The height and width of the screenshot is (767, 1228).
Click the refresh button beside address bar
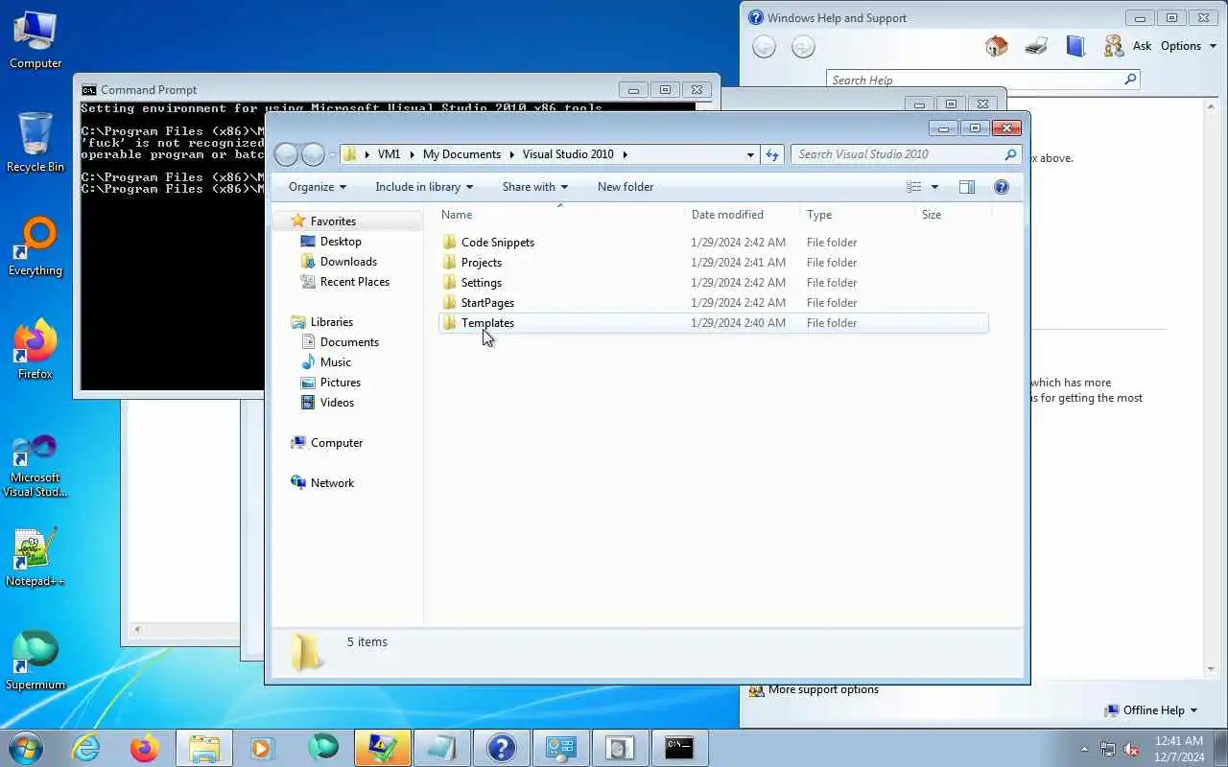click(x=772, y=154)
